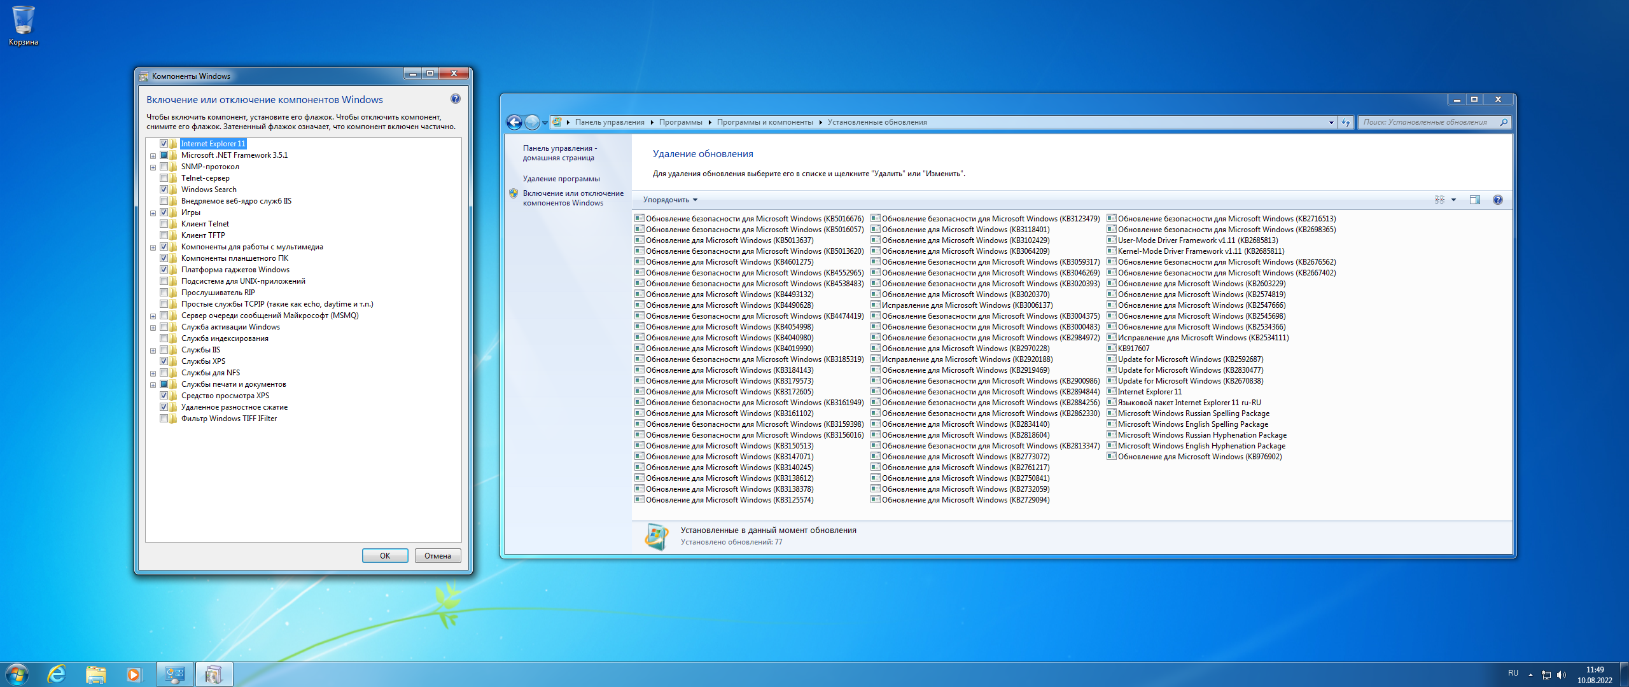Expand Компоненты для работы с мультимедиа node
This screenshot has width=1629, height=687.
153,247
